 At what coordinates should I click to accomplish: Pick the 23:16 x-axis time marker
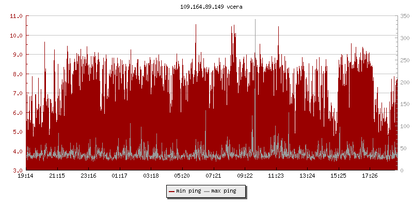coord(88,176)
